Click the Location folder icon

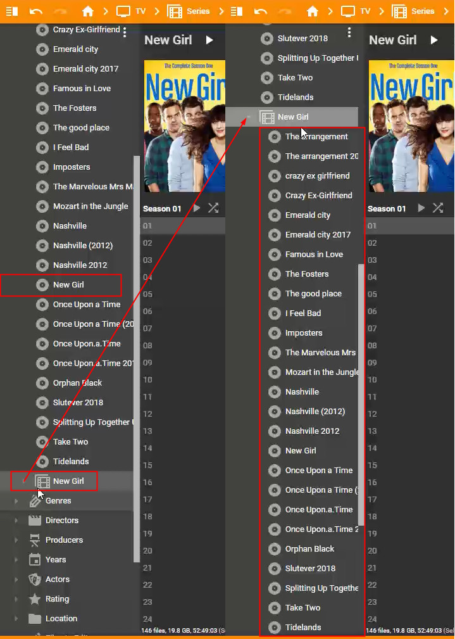pyautogui.click(x=35, y=619)
